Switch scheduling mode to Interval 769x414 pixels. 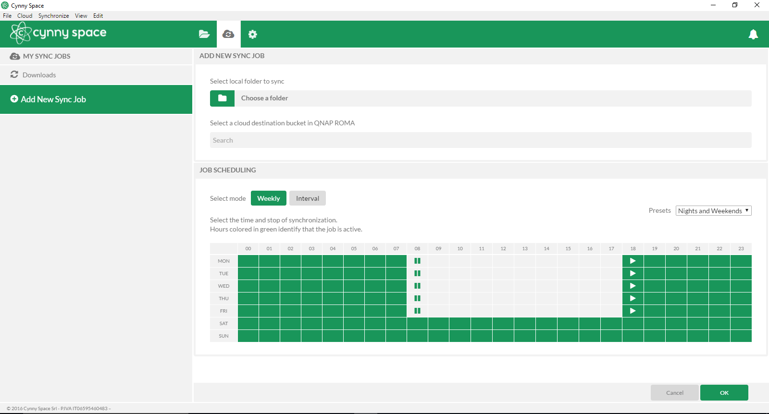click(x=308, y=198)
